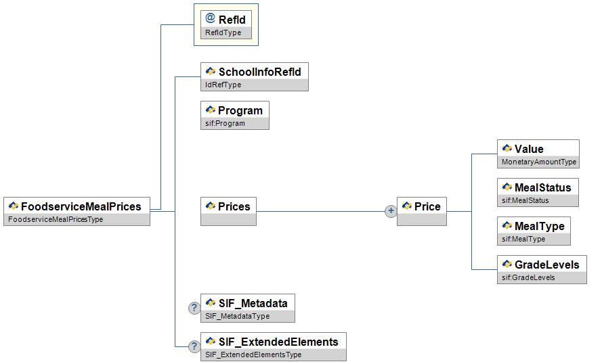Click the element icon beside Value
Screen dimensions: 602x364
point(507,149)
